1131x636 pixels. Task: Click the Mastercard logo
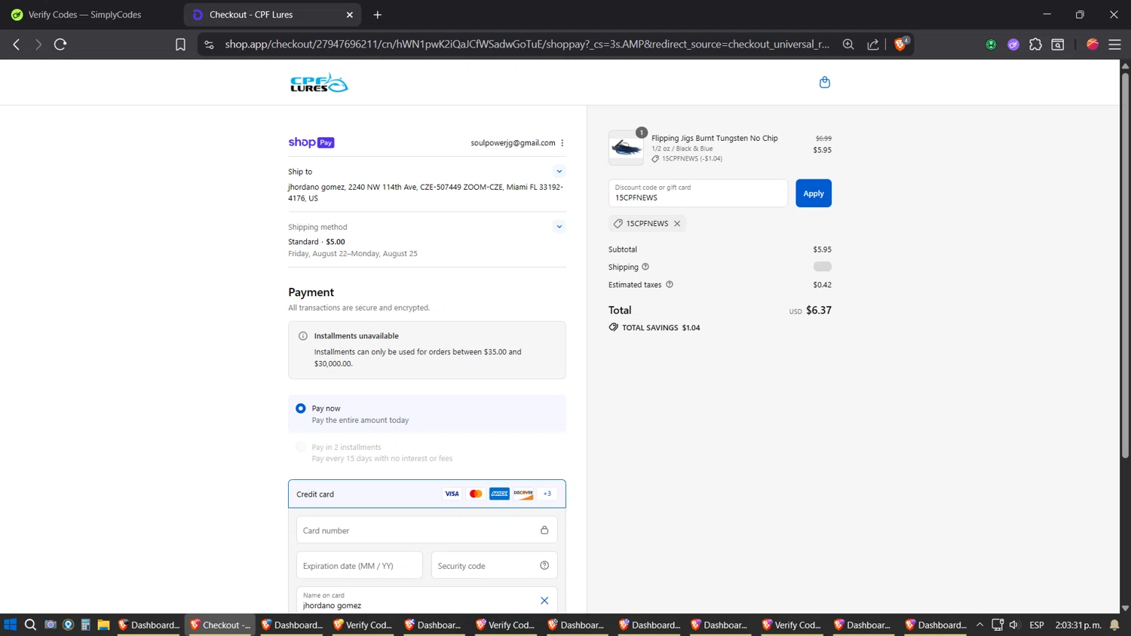coord(476,494)
